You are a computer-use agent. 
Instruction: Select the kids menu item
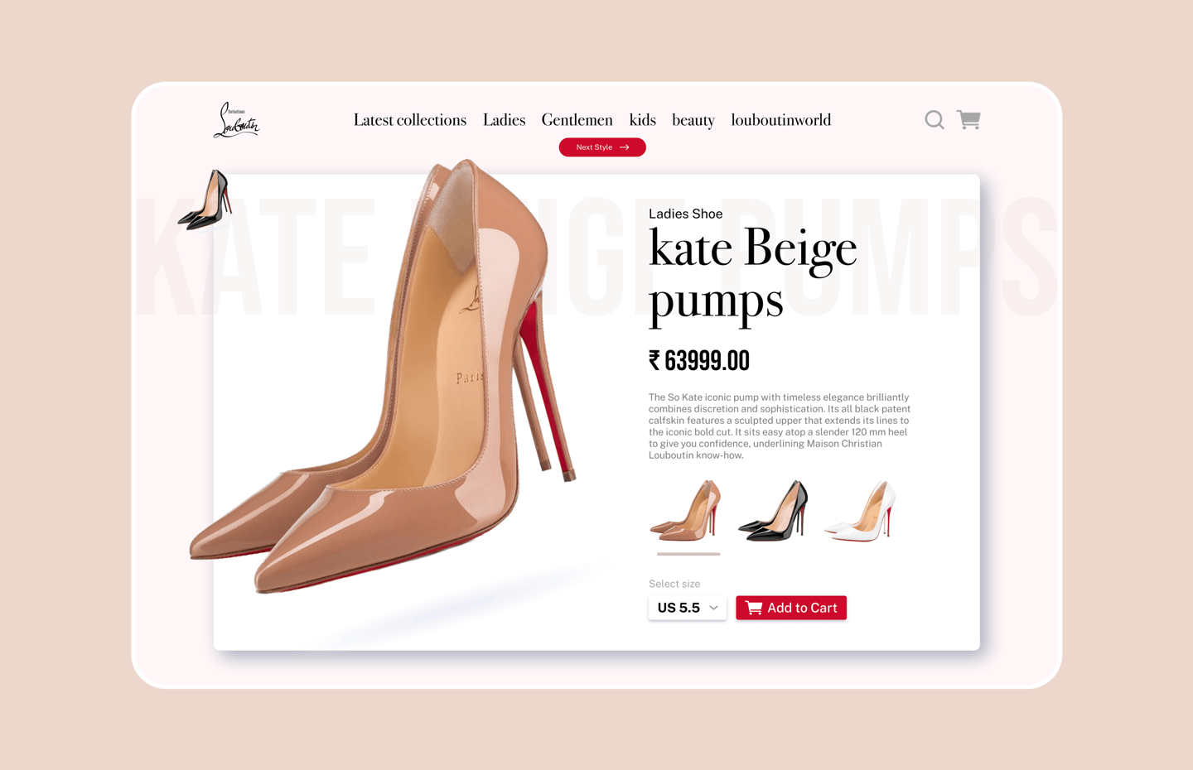point(643,120)
